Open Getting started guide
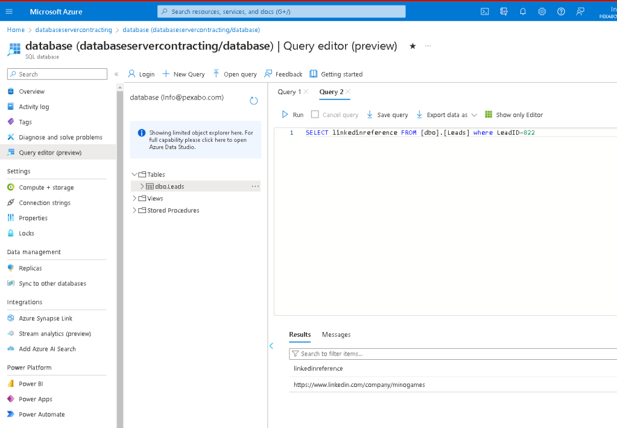This screenshot has height=428, width=617. 336,74
